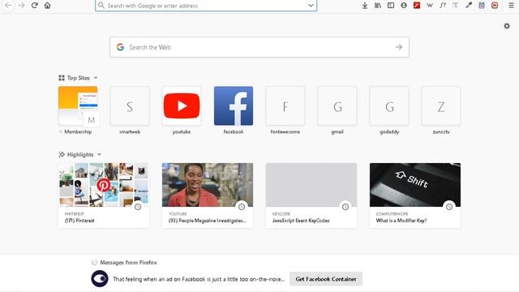Open the fontawesome top site tile
This screenshot has height=292, width=519.
pos(285,110)
